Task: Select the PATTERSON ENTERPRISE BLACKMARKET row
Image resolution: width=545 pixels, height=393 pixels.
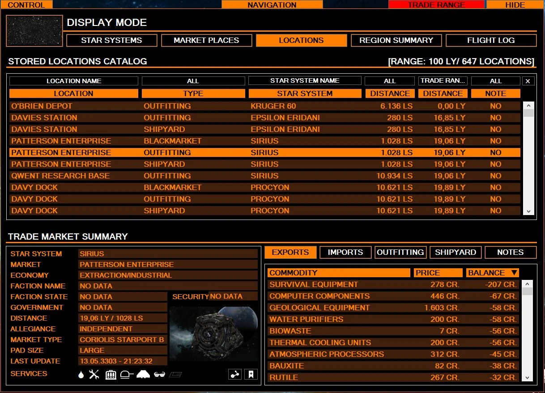Action: click(265, 141)
